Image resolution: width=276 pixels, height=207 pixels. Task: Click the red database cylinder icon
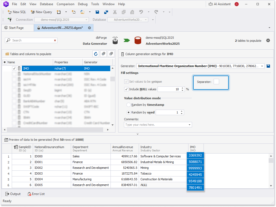[x=138, y=40]
